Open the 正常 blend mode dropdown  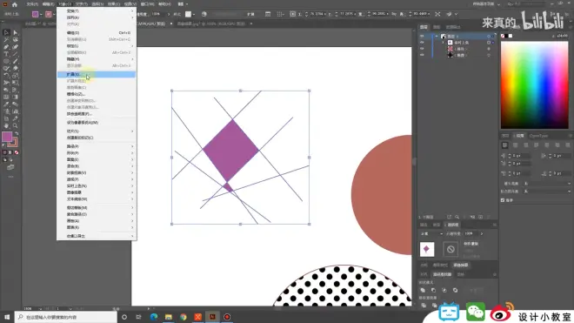(x=431, y=233)
